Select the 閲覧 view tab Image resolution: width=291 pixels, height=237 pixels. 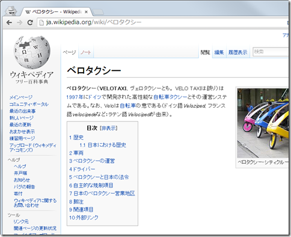205,52
